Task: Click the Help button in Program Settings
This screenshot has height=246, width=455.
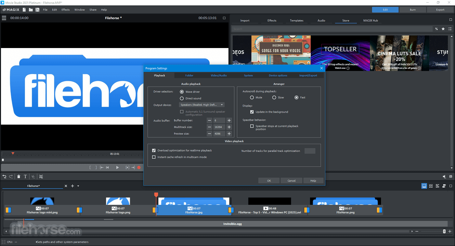Action: tap(313, 181)
